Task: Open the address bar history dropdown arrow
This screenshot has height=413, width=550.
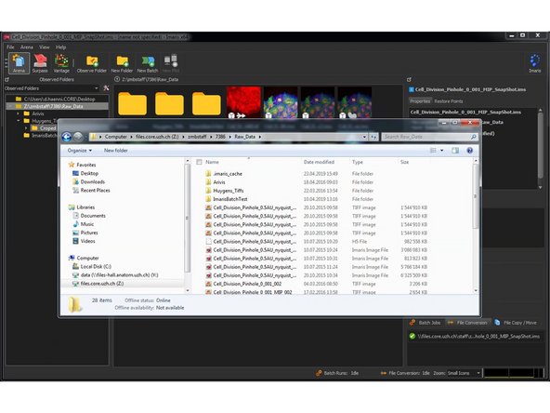Action: point(364,137)
